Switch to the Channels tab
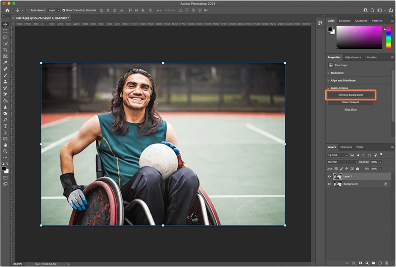Screen dimensions: 396x267 pyautogui.click(x=346, y=147)
